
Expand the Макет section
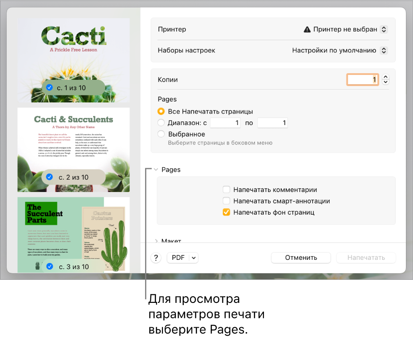pyautogui.click(x=156, y=241)
